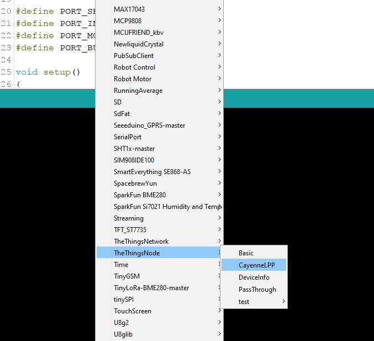Image resolution: width=374 pixels, height=341 pixels.
Task: Open the CayenneLPP example sketch
Action: pos(254,265)
